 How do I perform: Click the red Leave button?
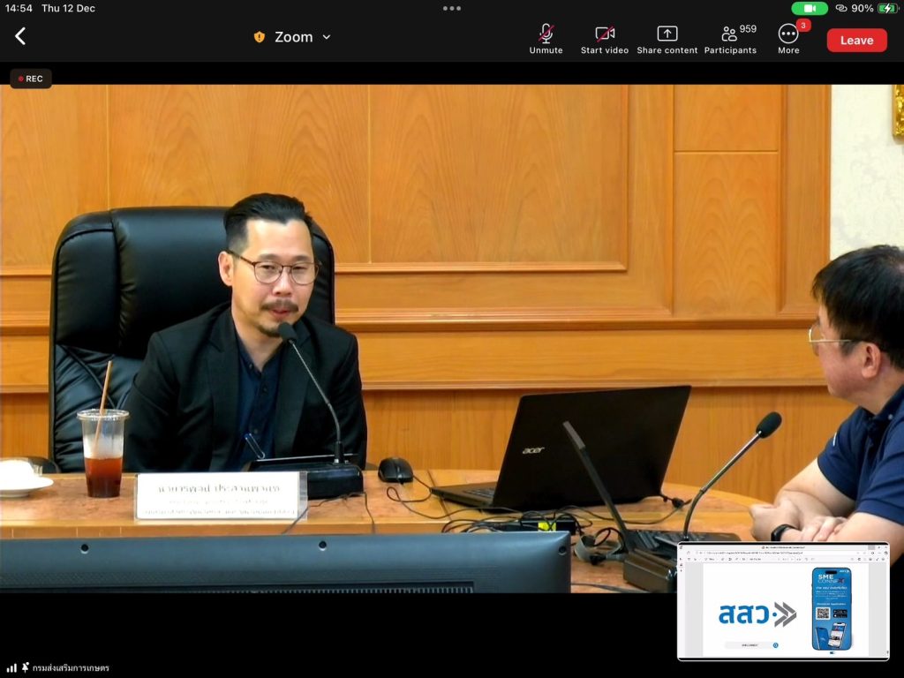pyautogui.click(x=856, y=40)
